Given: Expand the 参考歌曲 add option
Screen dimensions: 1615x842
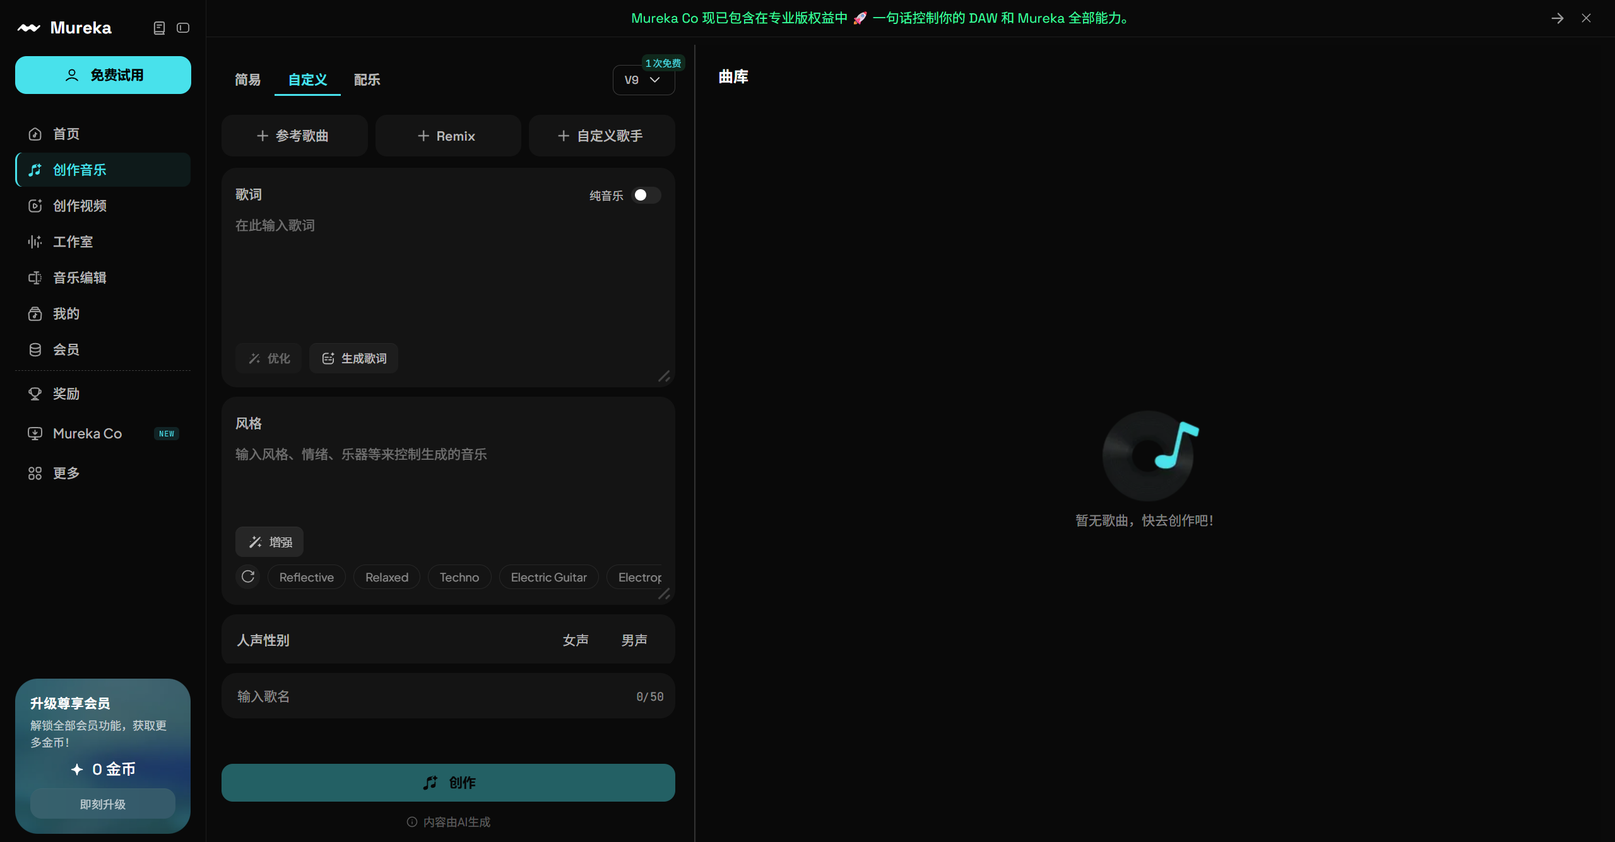Looking at the screenshot, I should click(294, 136).
